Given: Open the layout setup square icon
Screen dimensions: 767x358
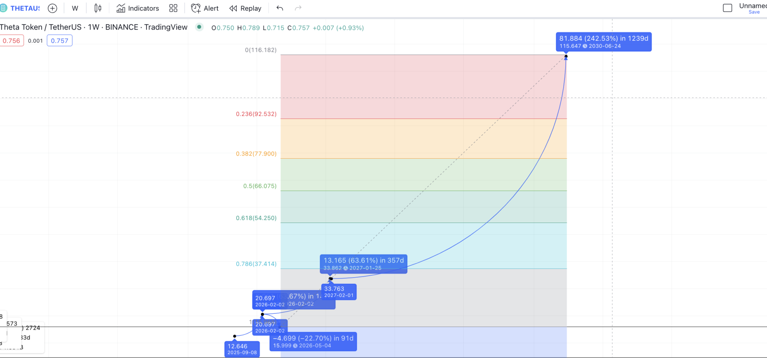Looking at the screenshot, I should pyautogui.click(x=727, y=8).
